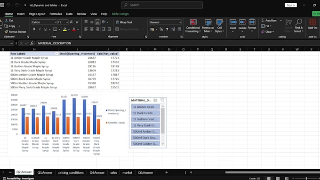
Task: Apply the red font color
Action: (74, 29)
